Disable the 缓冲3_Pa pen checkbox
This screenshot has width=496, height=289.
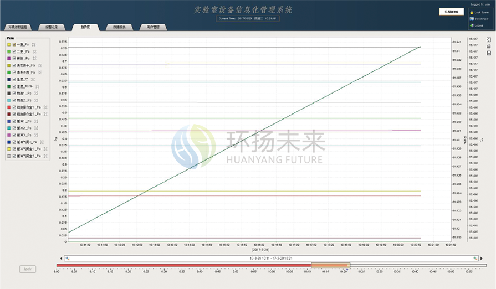tap(14, 135)
